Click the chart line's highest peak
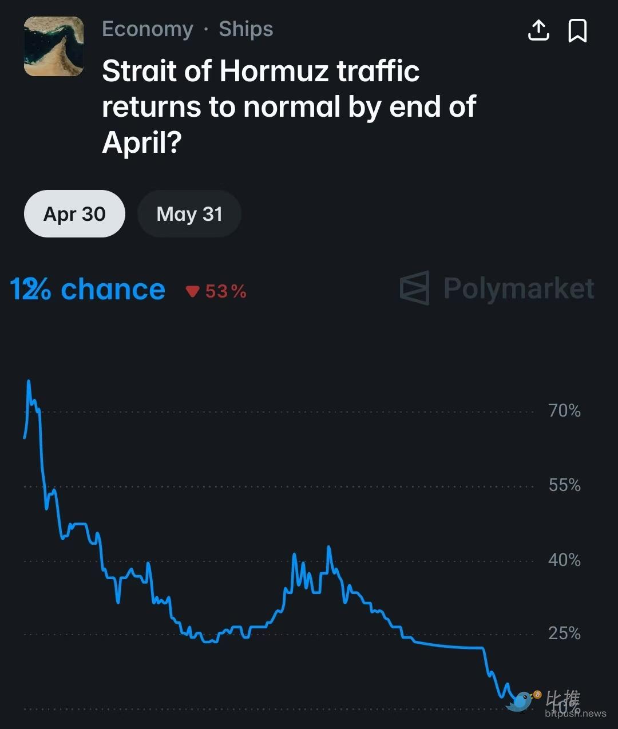 (x=29, y=382)
